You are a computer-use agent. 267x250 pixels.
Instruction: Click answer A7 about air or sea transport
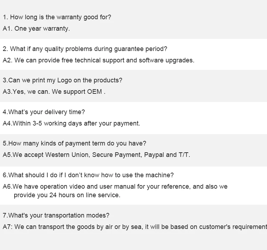135,227
